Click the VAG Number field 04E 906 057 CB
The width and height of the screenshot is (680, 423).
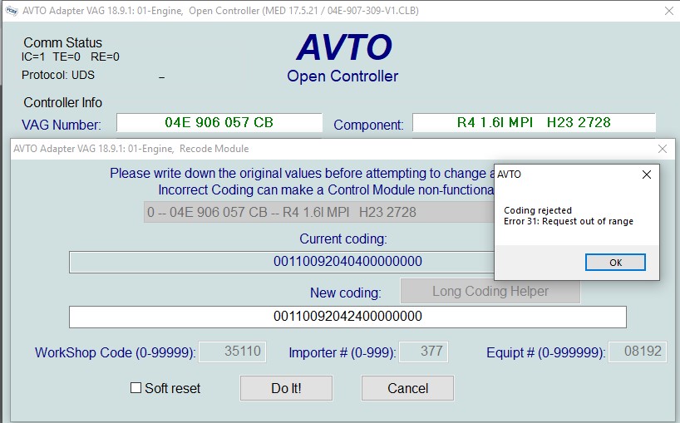(219, 123)
